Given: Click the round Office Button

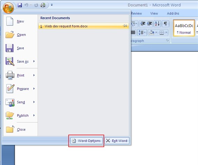Looking at the screenshot, I should point(8,8).
